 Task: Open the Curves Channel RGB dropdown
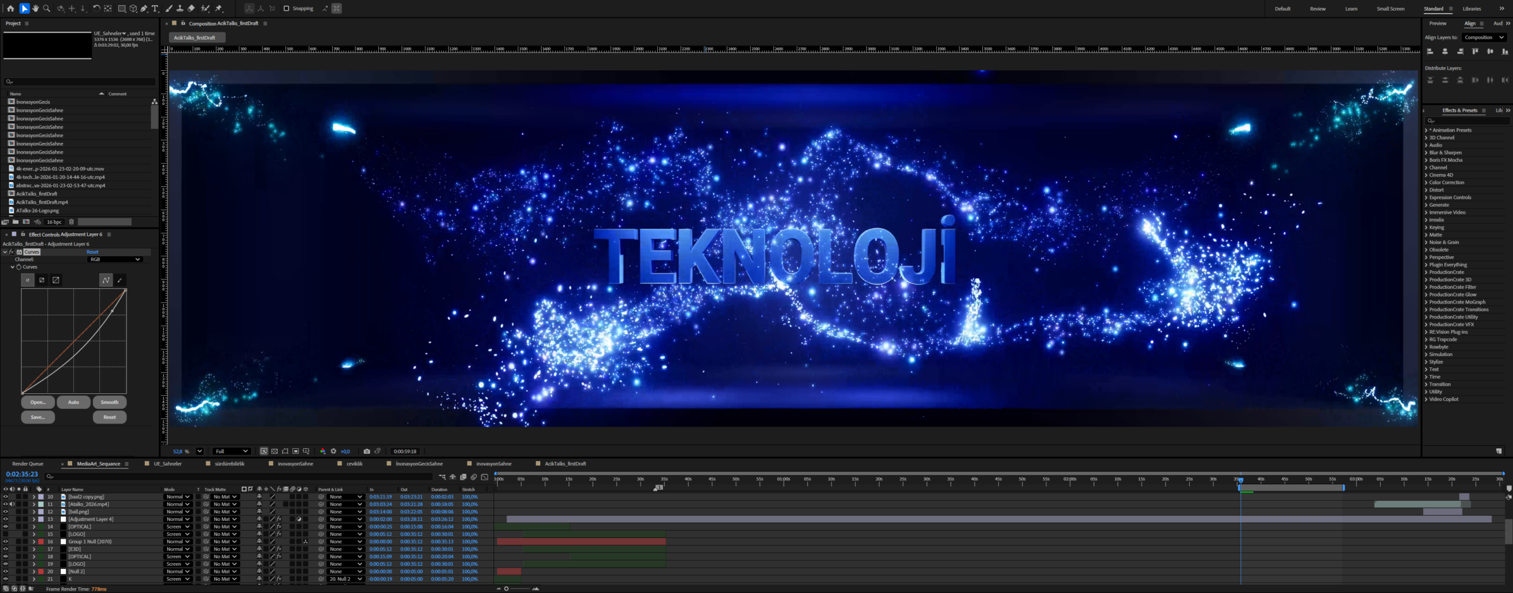(x=115, y=259)
